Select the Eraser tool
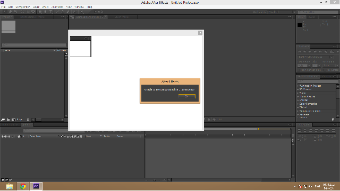Viewport: 340px width, 191px height. click(x=68, y=12)
